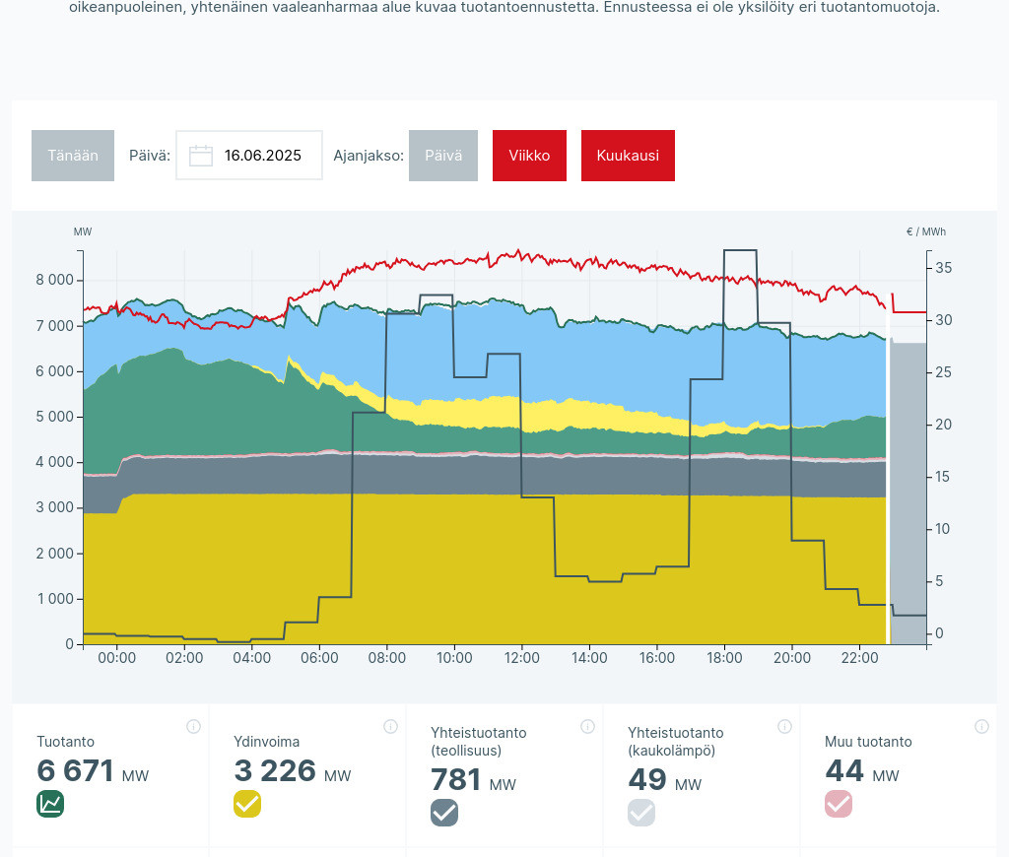Toggle Yhteistuotanto (kaukolämpö) light checkbox
This screenshot has width=1009, height=857.
(641, 813)
